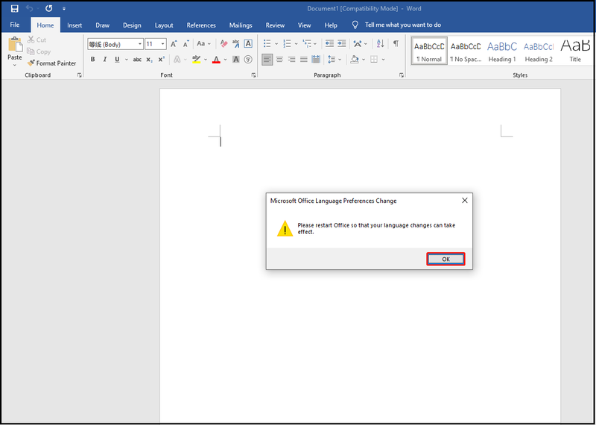Sort text with the A-Z icon
Image resolution: width=596 pixels, height=425 pixels.
[381, 44]
